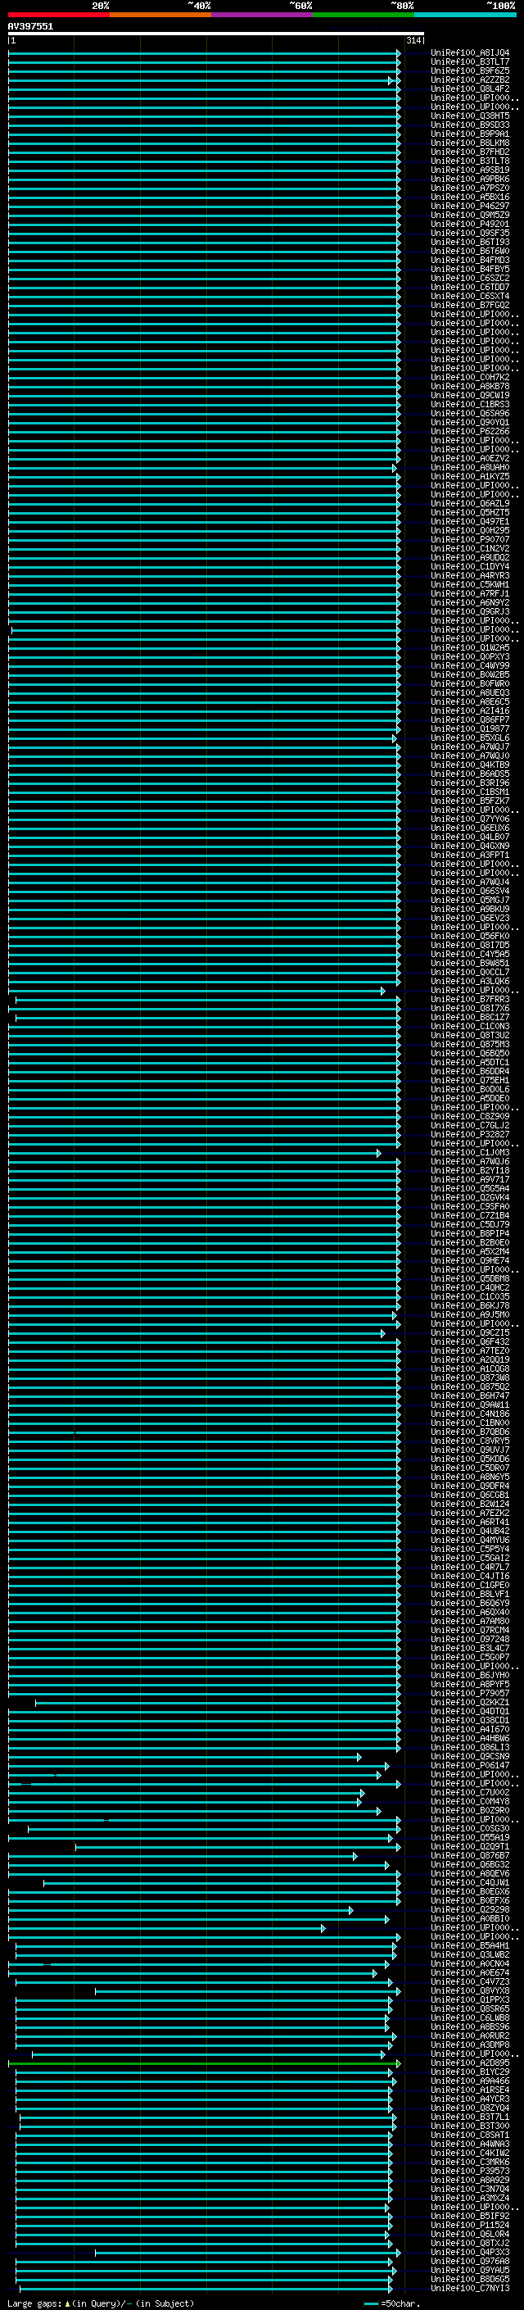The width and height of the screenshot is (524, 2310).
Task: Select the UniRef100_Q876B7 row label
Action: tap(469, 1855)
